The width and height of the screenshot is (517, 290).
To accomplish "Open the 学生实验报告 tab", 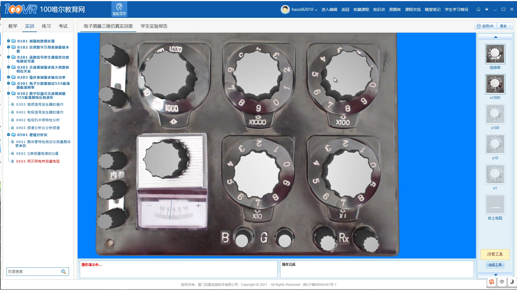I will [x=154, y=26].
